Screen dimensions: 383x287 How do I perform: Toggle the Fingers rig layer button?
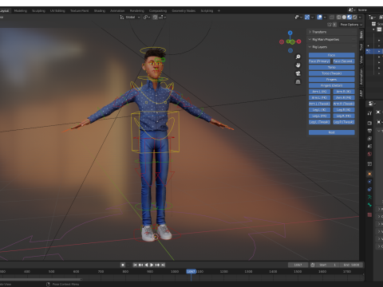click(332, 80)
